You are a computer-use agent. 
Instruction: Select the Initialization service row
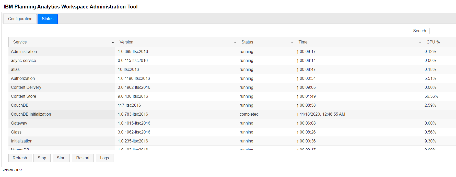232,141
